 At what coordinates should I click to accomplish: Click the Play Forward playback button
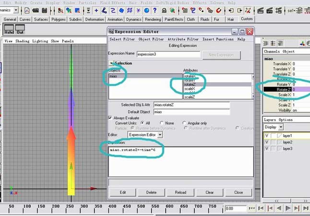(x=288, y=208)
